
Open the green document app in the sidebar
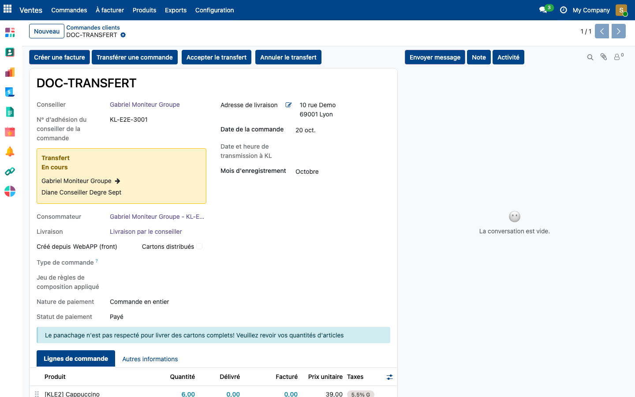10,112
